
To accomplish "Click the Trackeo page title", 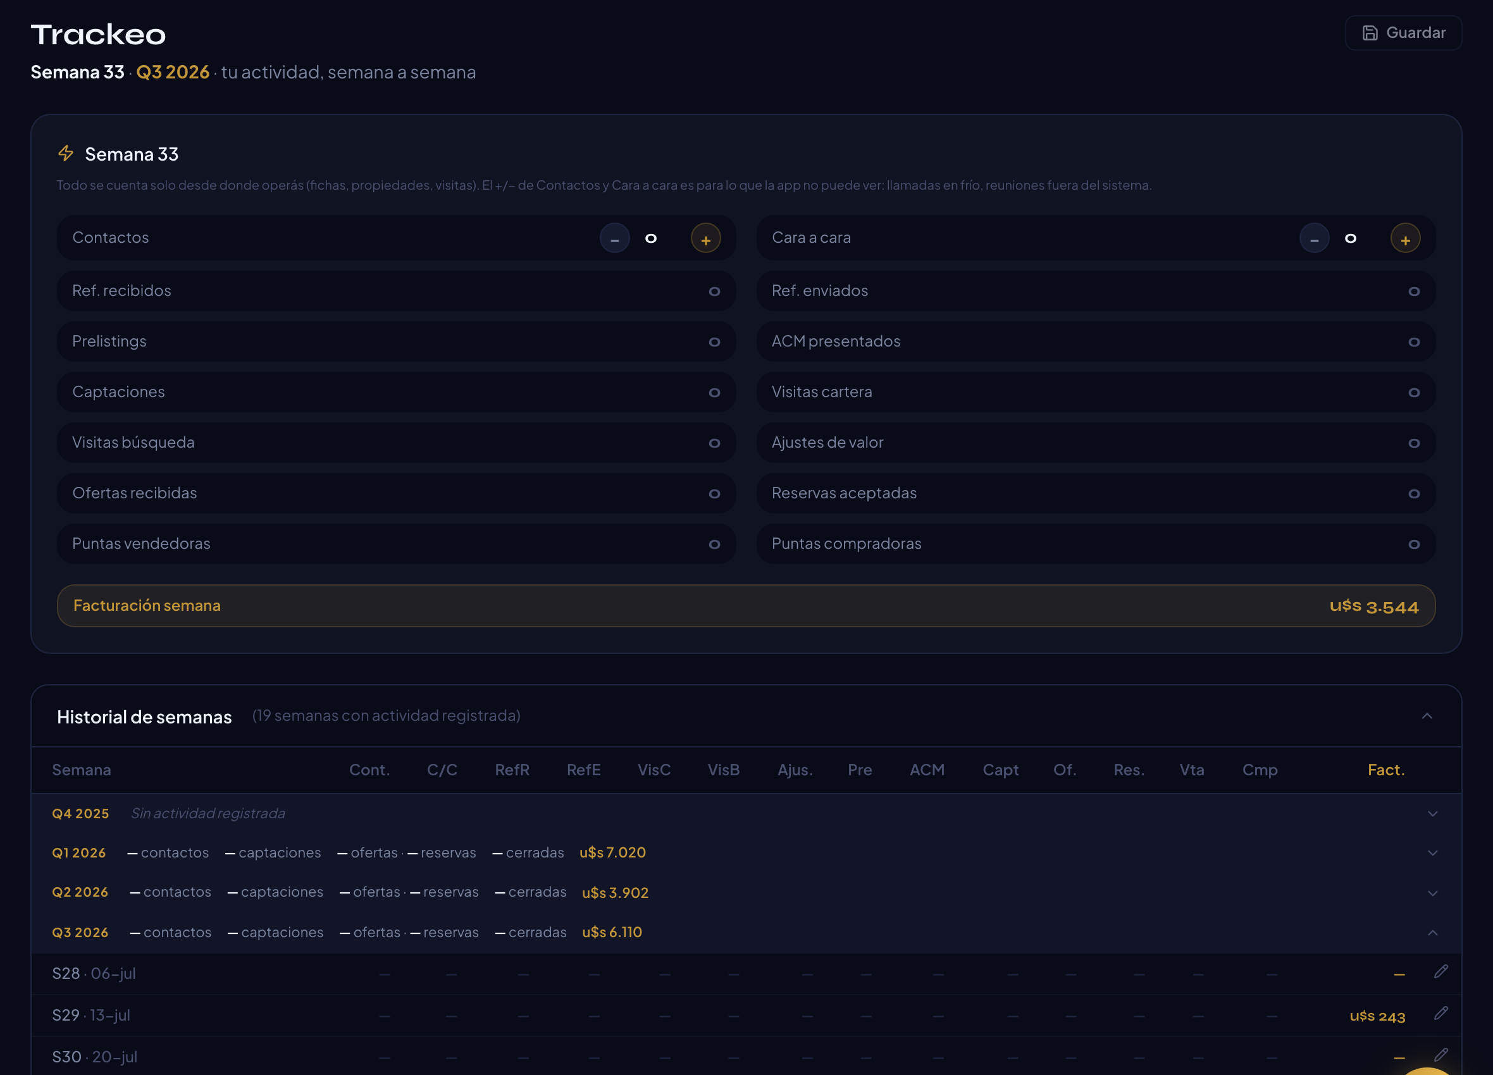I will coord(98,34).
